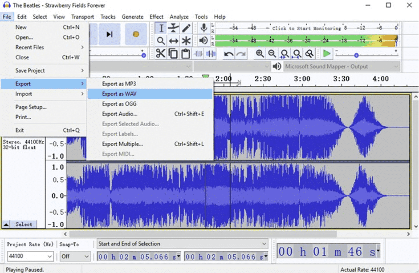Open the Tracks menu

click(x=109, y=16)
